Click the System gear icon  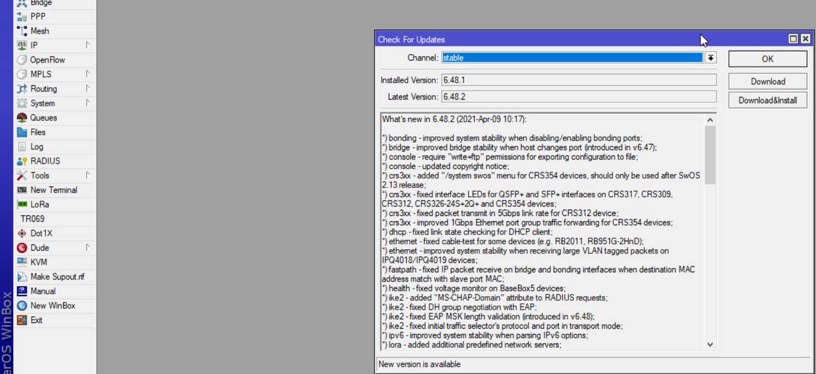coord(22,103)
